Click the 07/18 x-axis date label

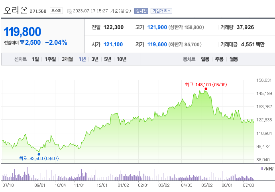(x=8, y=185)
